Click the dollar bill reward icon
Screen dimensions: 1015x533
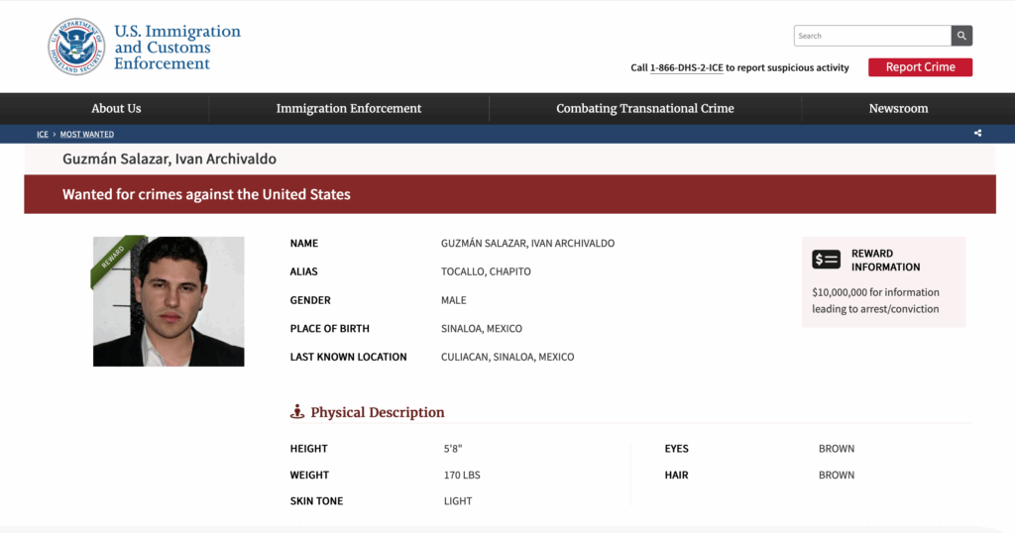pos(826,260)
